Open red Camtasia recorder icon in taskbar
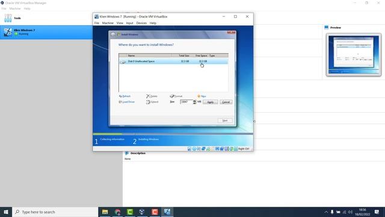Viewport: 385px width, 217px height. click(x=155, y=212)
